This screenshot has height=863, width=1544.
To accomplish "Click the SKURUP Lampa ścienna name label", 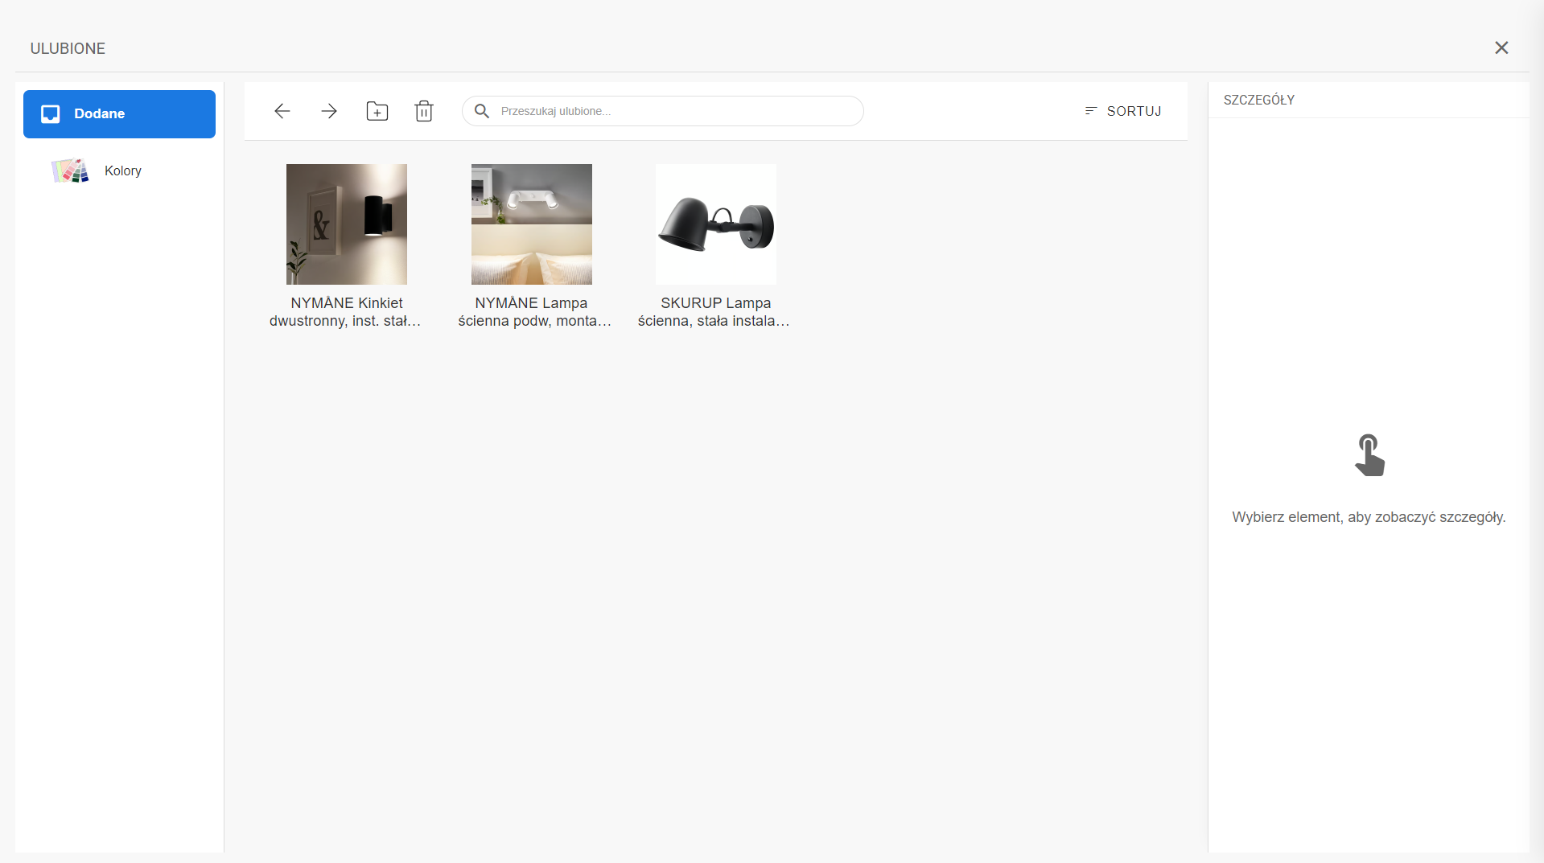I will pos(715,312).
